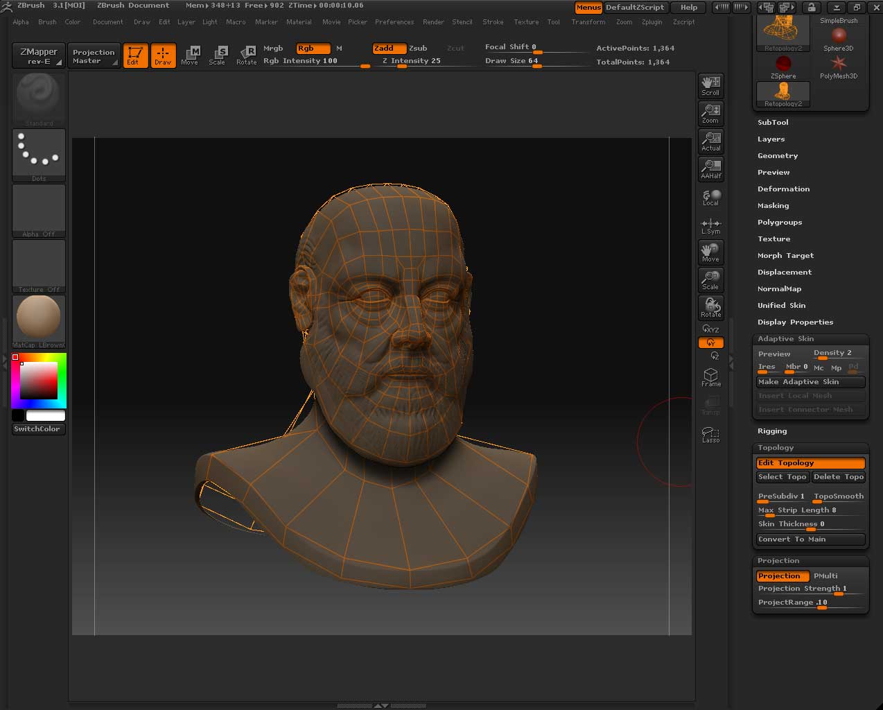Expand the Rigging section
Viewport: 883px width, 710px height.
point(772,431)
